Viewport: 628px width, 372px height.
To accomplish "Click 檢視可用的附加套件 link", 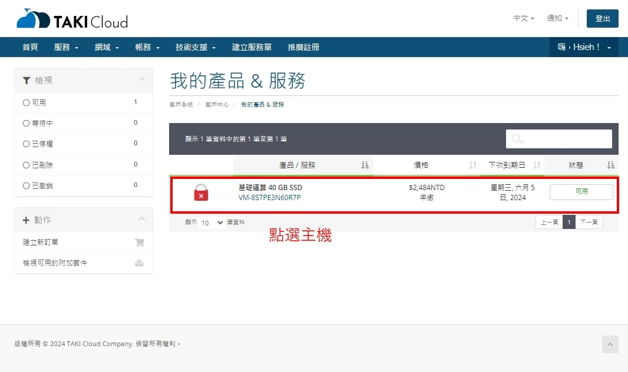I will 55,263.
